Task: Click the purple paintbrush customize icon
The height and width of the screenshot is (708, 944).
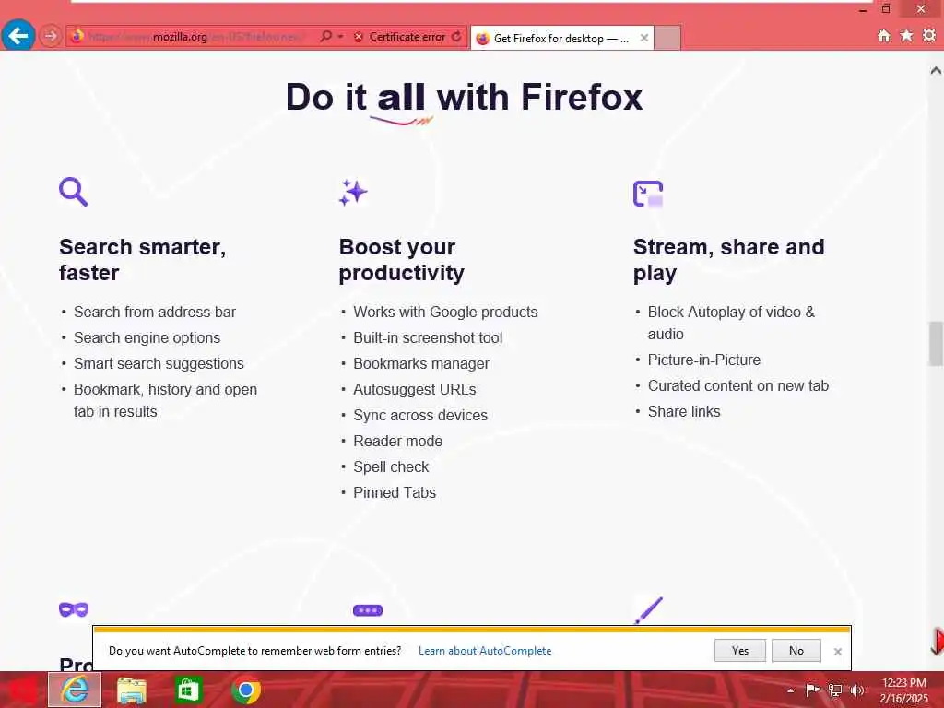Action: coord(648,610)
